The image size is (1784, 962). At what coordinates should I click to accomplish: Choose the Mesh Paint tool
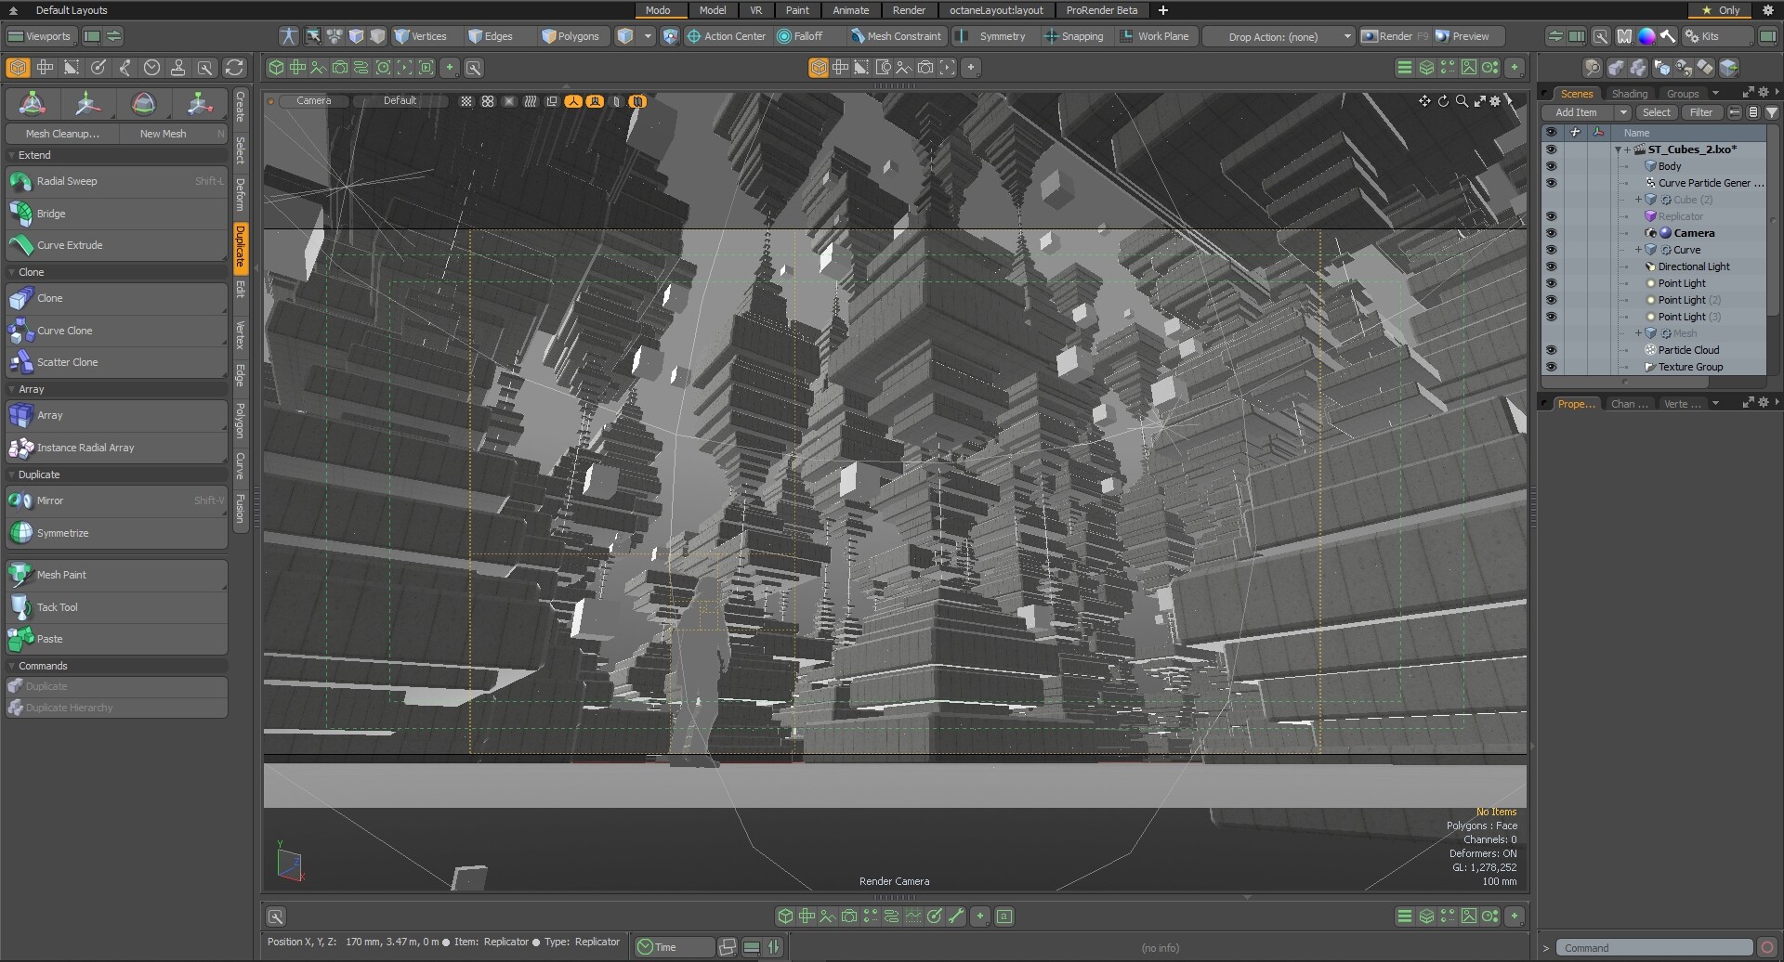116,575
